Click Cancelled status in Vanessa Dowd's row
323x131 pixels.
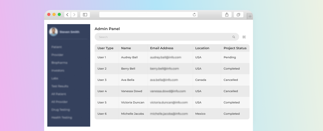pos(231,91)
